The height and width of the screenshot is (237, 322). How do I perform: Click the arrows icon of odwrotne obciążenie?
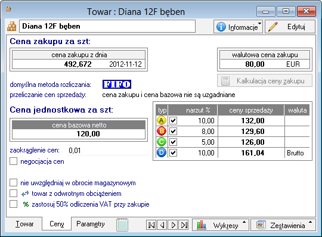point(25,194)
